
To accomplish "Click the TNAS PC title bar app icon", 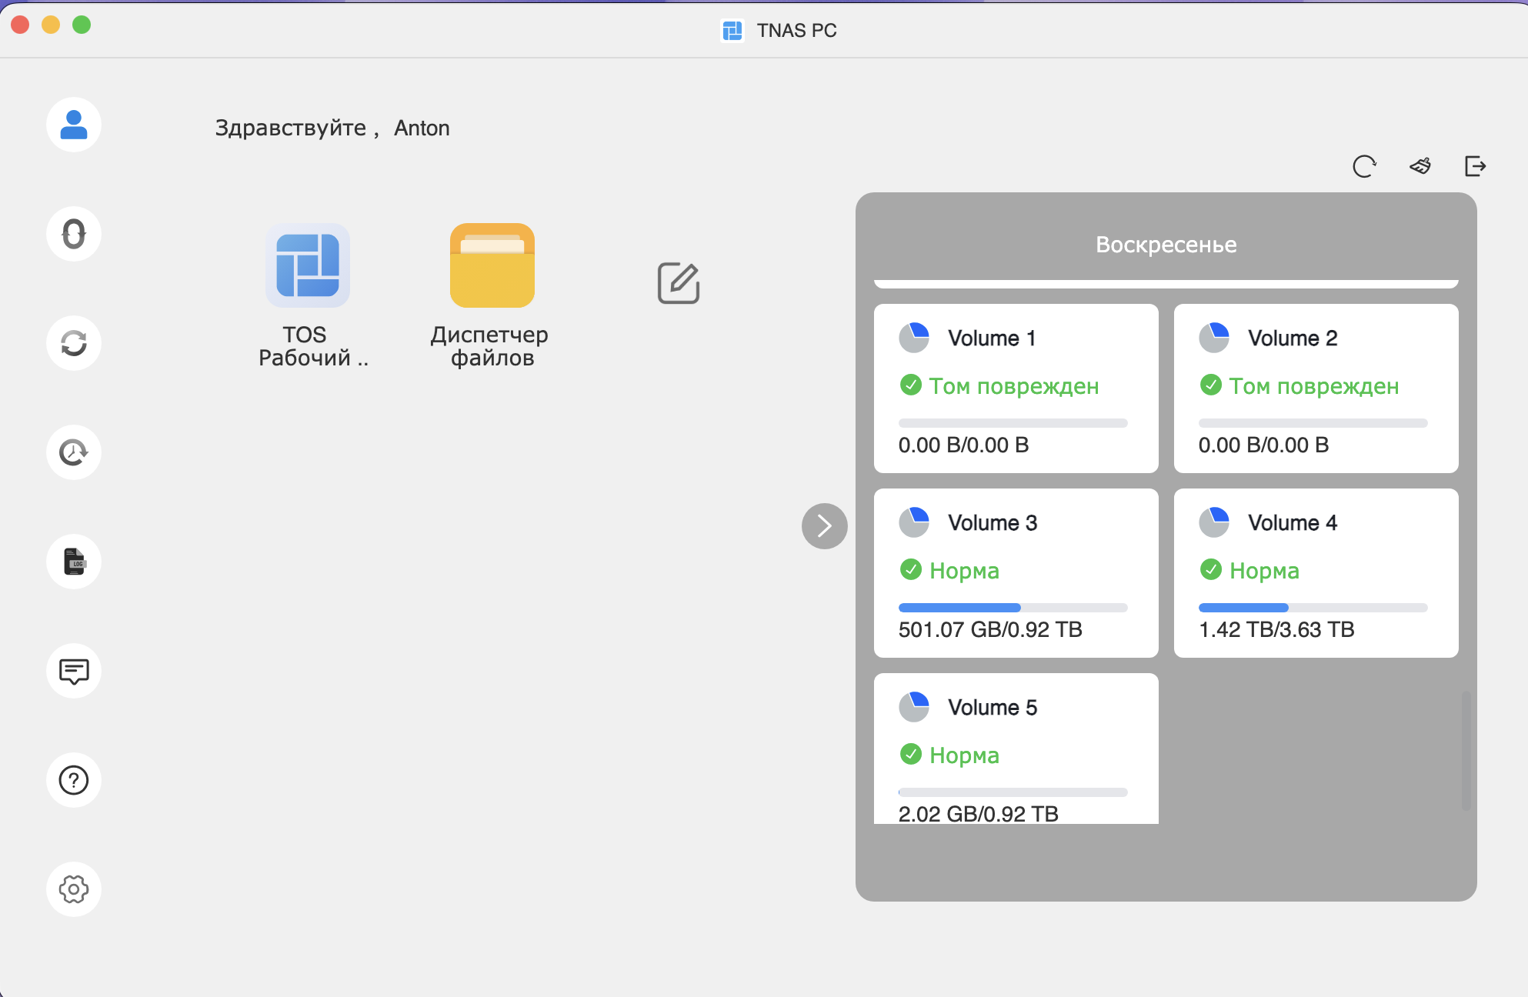I will (x=732, y=30).
